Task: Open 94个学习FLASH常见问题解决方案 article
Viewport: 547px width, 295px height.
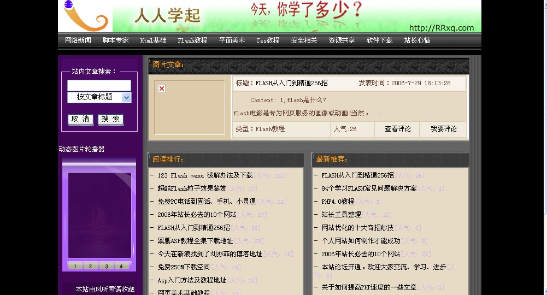Action: click(369, 188)
